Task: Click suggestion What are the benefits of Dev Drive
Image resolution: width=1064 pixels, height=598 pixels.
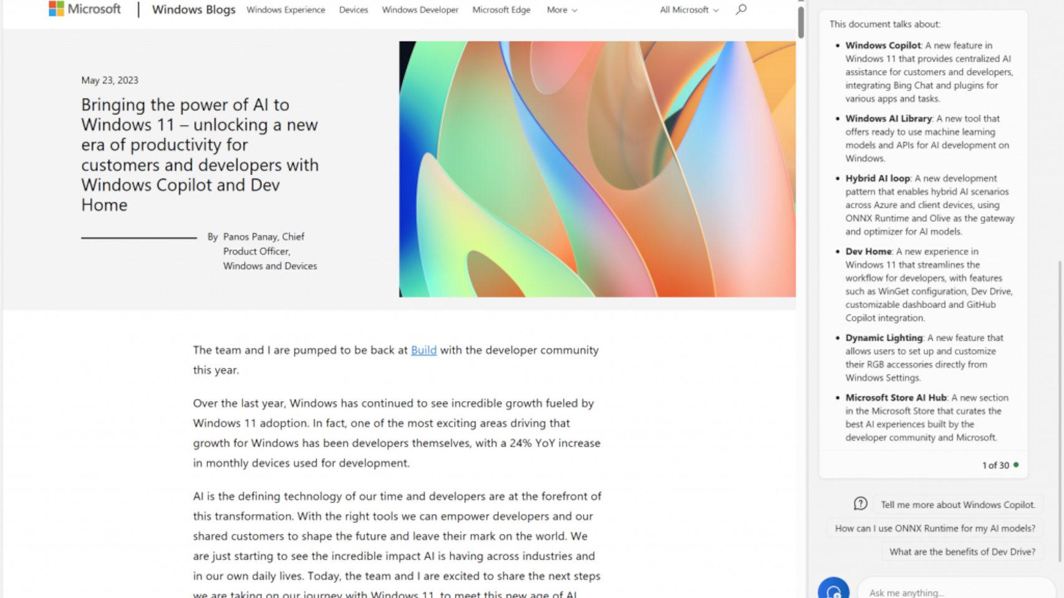Action: tap(962, 551)
